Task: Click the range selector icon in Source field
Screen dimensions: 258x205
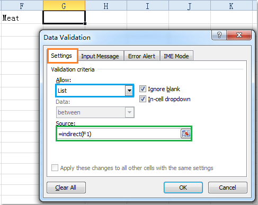Action: [x=185, y=133]
